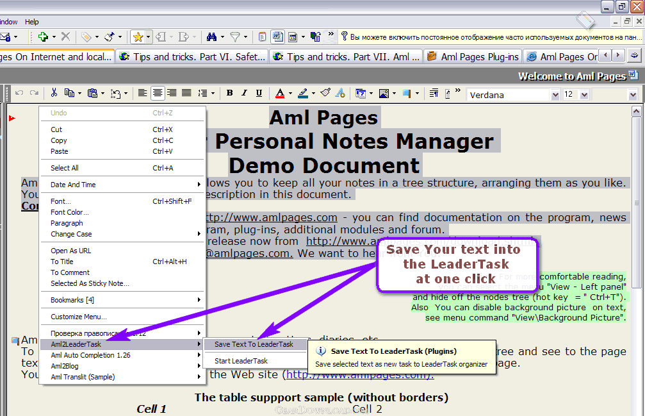645x416 pixels.
Task: Click the funnel Filter icon
Action: [x=235, y=37]
